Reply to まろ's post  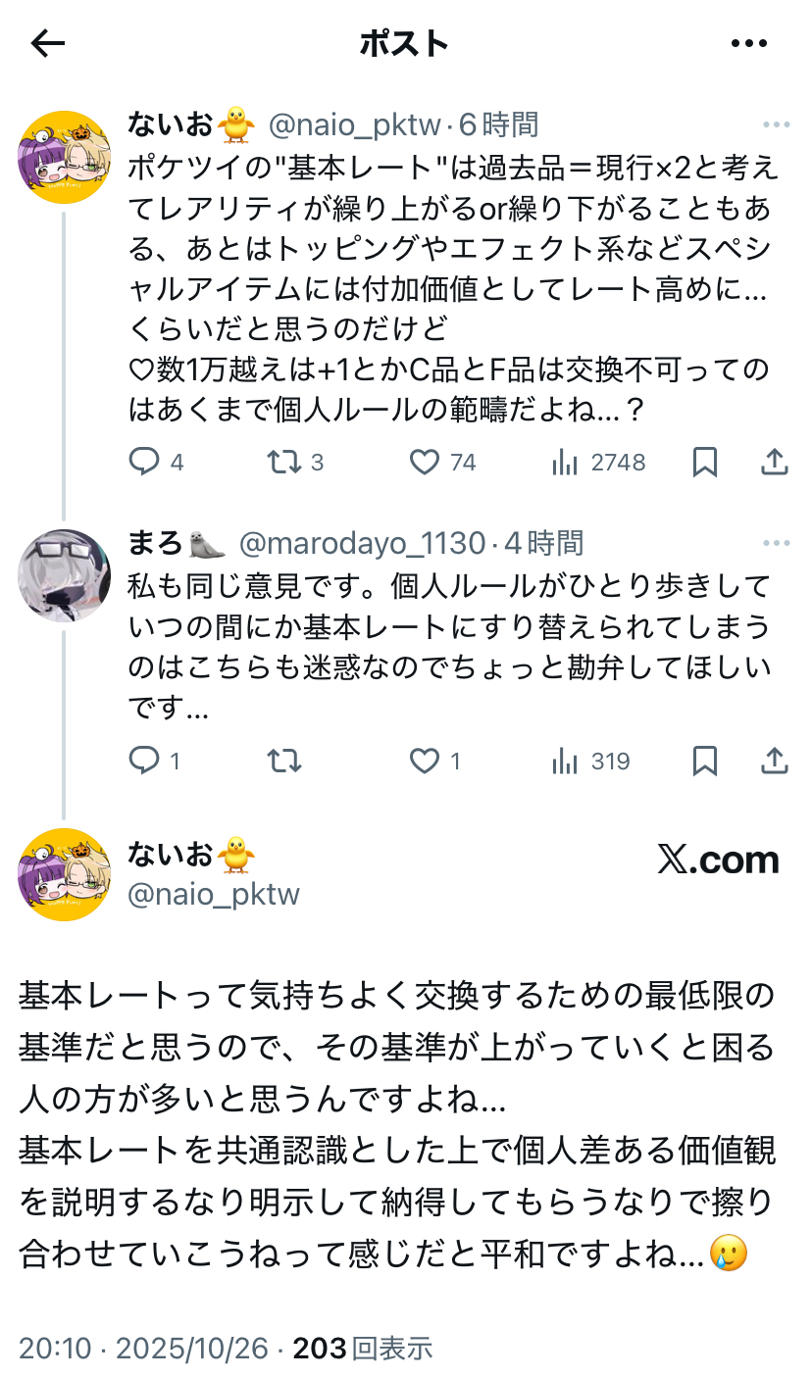pyautogui.click(x=145, y=761)
